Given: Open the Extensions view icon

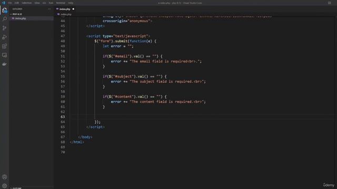Looking at the screenshot, I should pyautogui.click(x=4, y=46).
